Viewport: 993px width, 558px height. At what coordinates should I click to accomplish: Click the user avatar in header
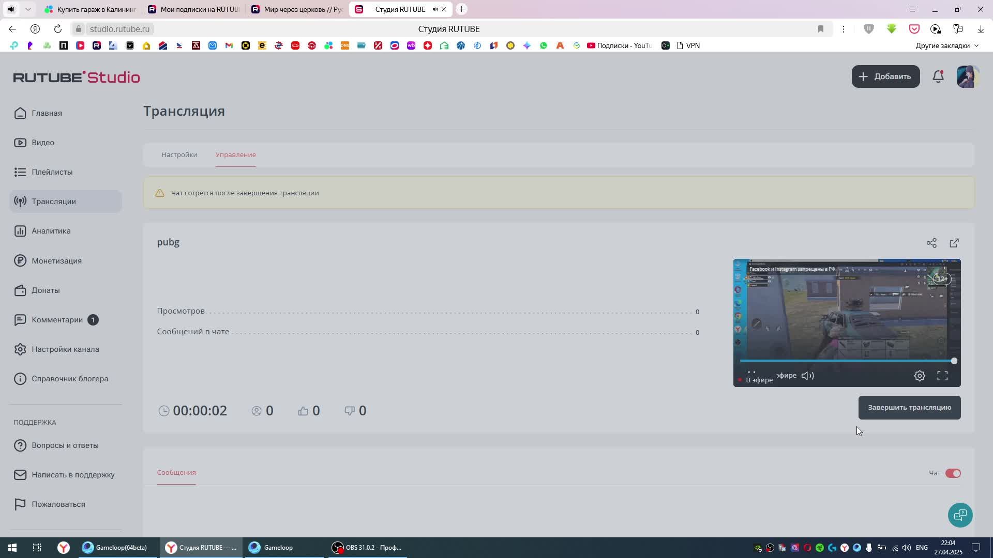pyautogui.click(x=967, y=76)
